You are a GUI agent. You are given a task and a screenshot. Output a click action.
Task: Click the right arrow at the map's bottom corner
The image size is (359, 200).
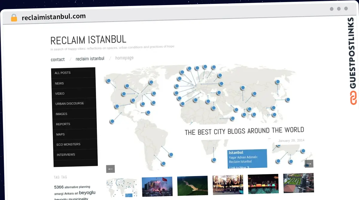tap(309, 164)
